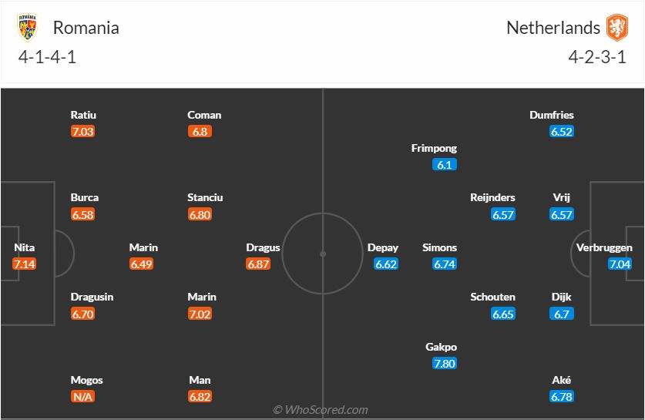Click the WhoScored.com watermark

[321, 410]
